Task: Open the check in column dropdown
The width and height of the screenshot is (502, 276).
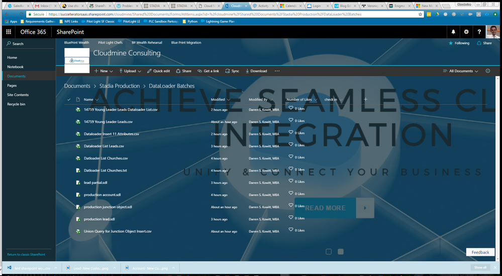Action: click(341, 99)
